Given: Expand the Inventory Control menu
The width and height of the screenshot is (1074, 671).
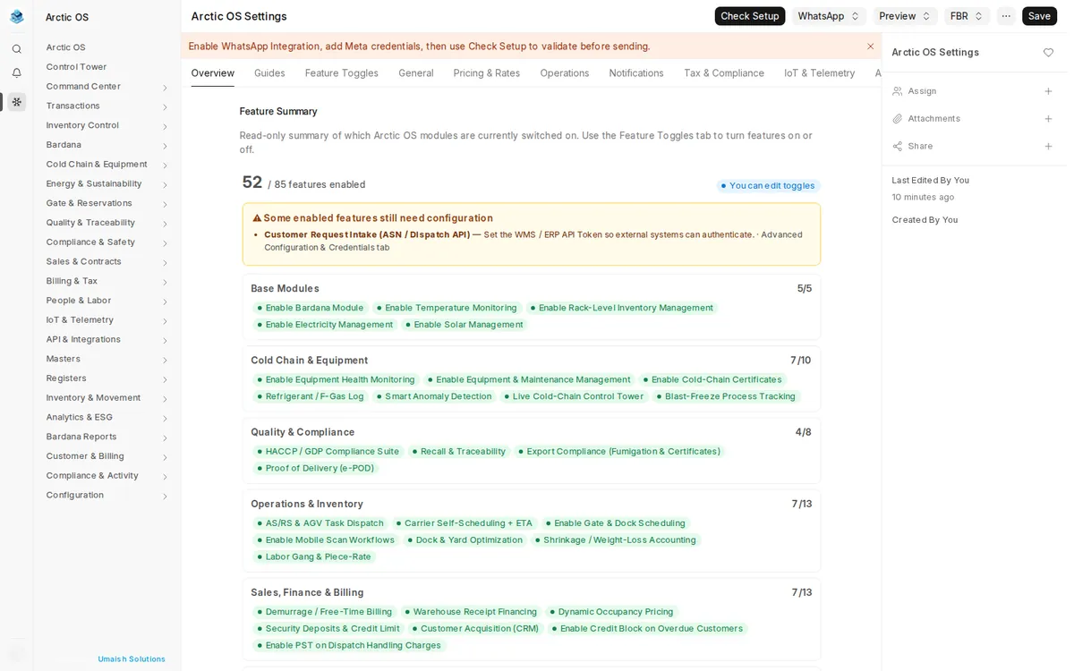Looking at the screenshot, I should 165,126.
